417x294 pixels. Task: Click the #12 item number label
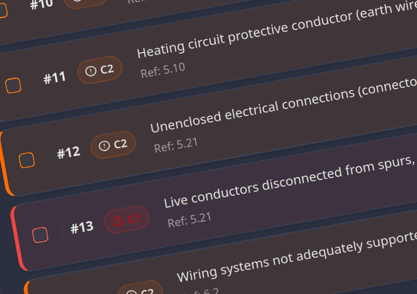68,153
